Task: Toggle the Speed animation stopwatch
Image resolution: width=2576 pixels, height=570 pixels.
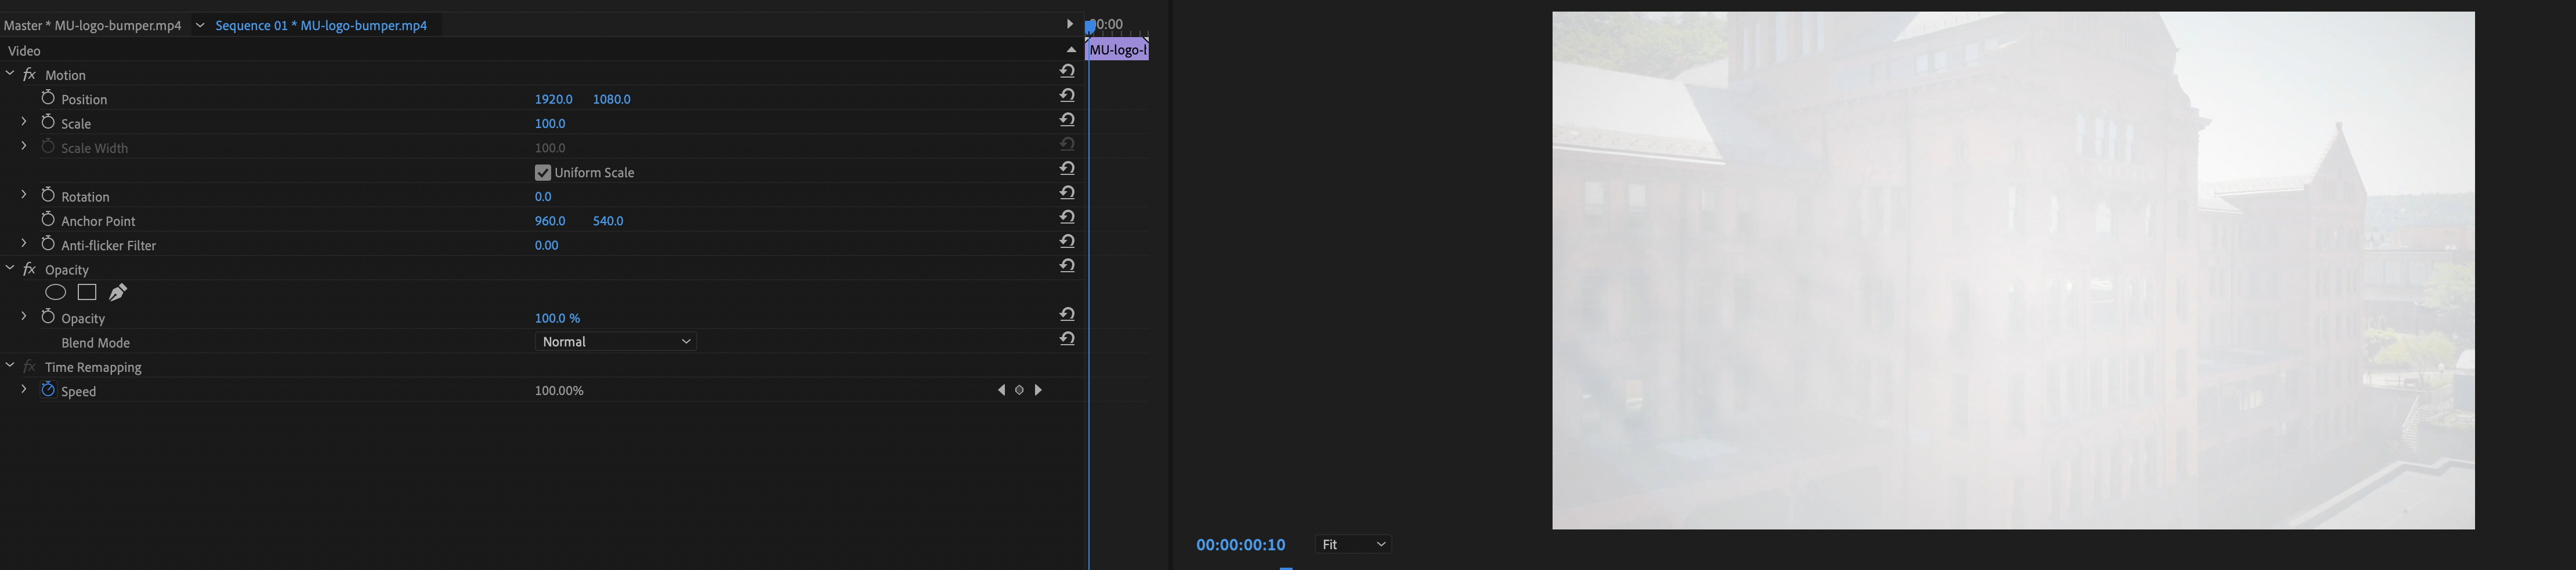Action: tap(48, 389)
